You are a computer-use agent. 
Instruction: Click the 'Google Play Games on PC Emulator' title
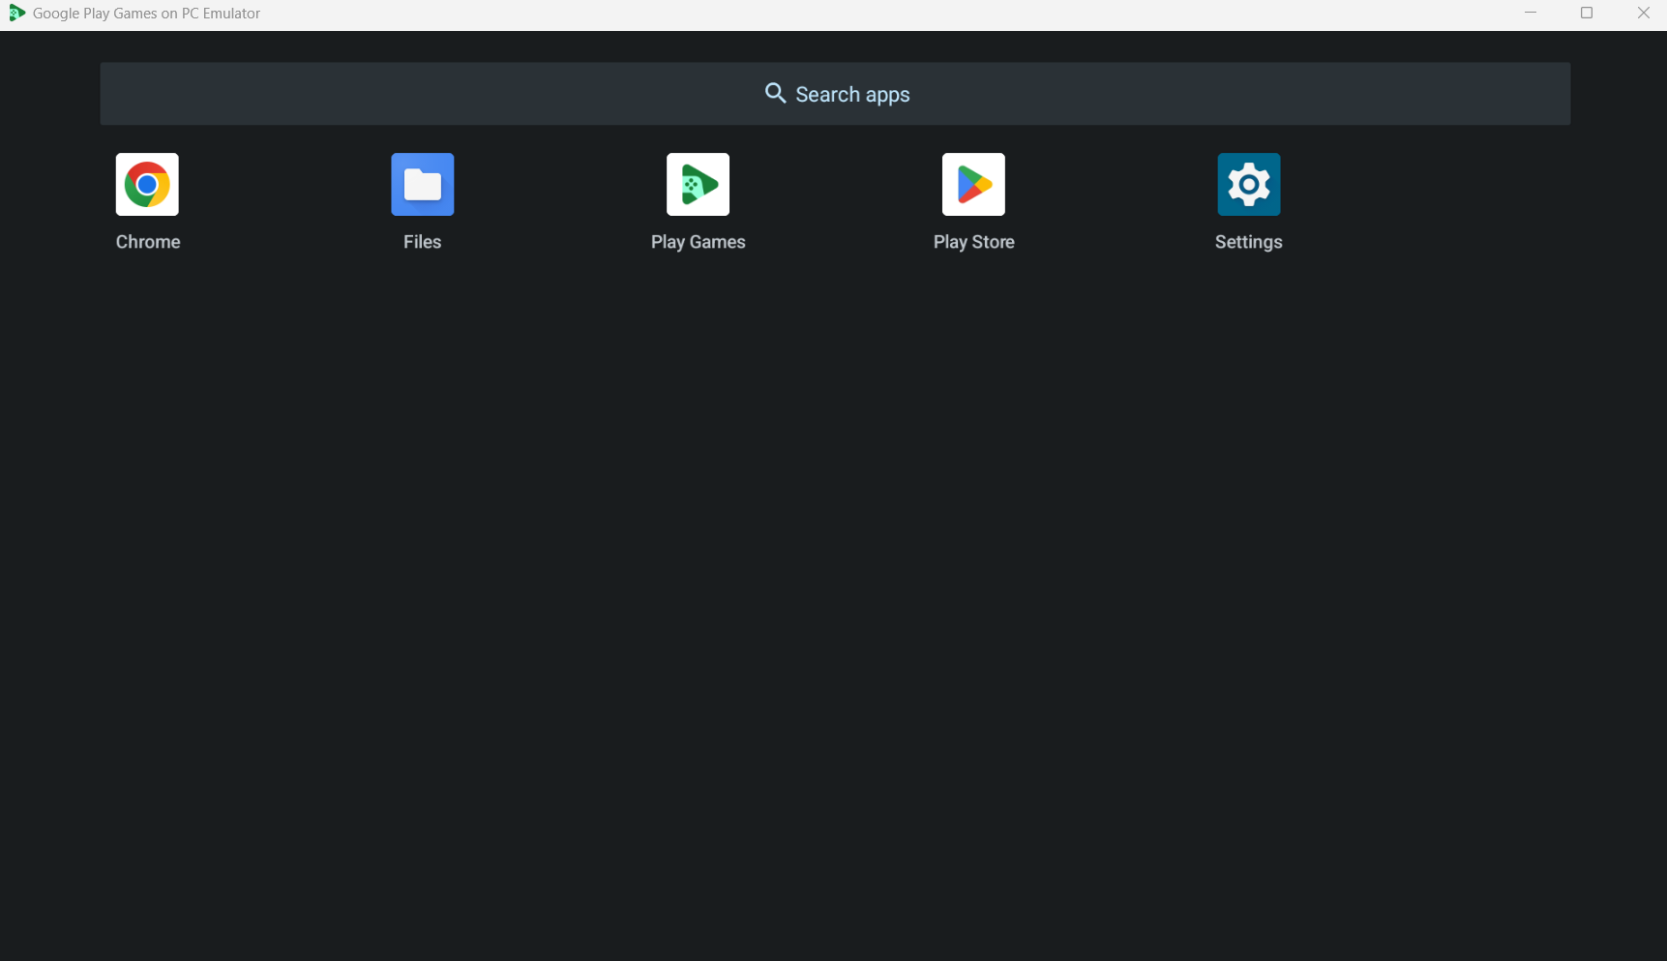coord(146,14)
